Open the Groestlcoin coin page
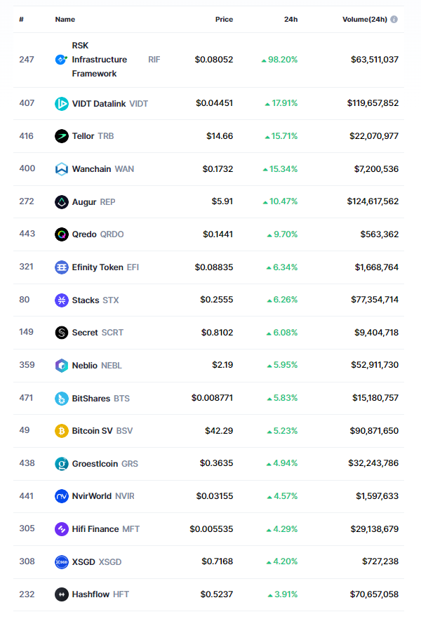Image resolution: width=421 pixels, height=619 pixels. [x=95, y=464]
